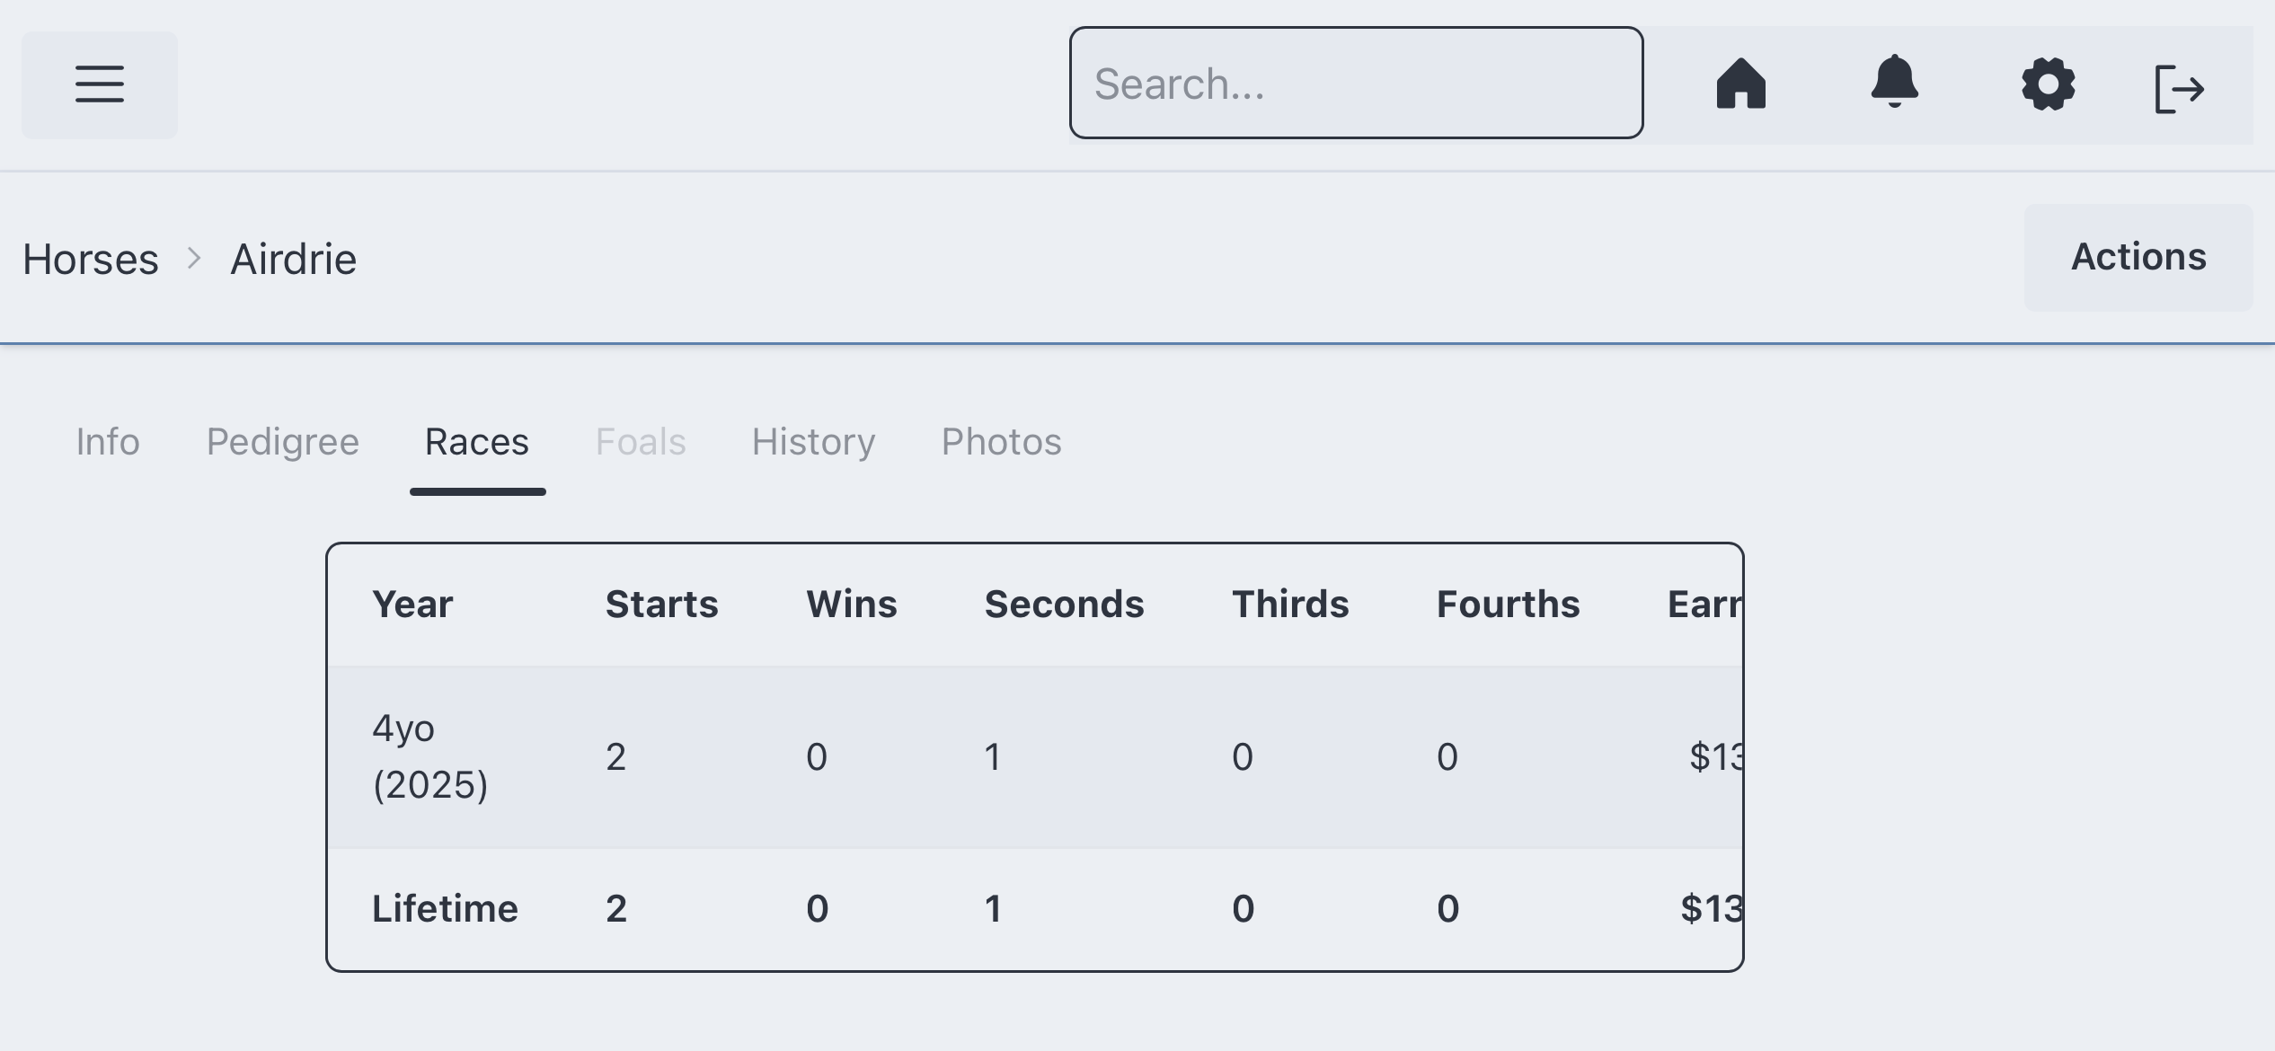Screen dimensions: 2275x1051
Task: Click the breadcrumb chevron separator
Action: (x=194, y=259)
